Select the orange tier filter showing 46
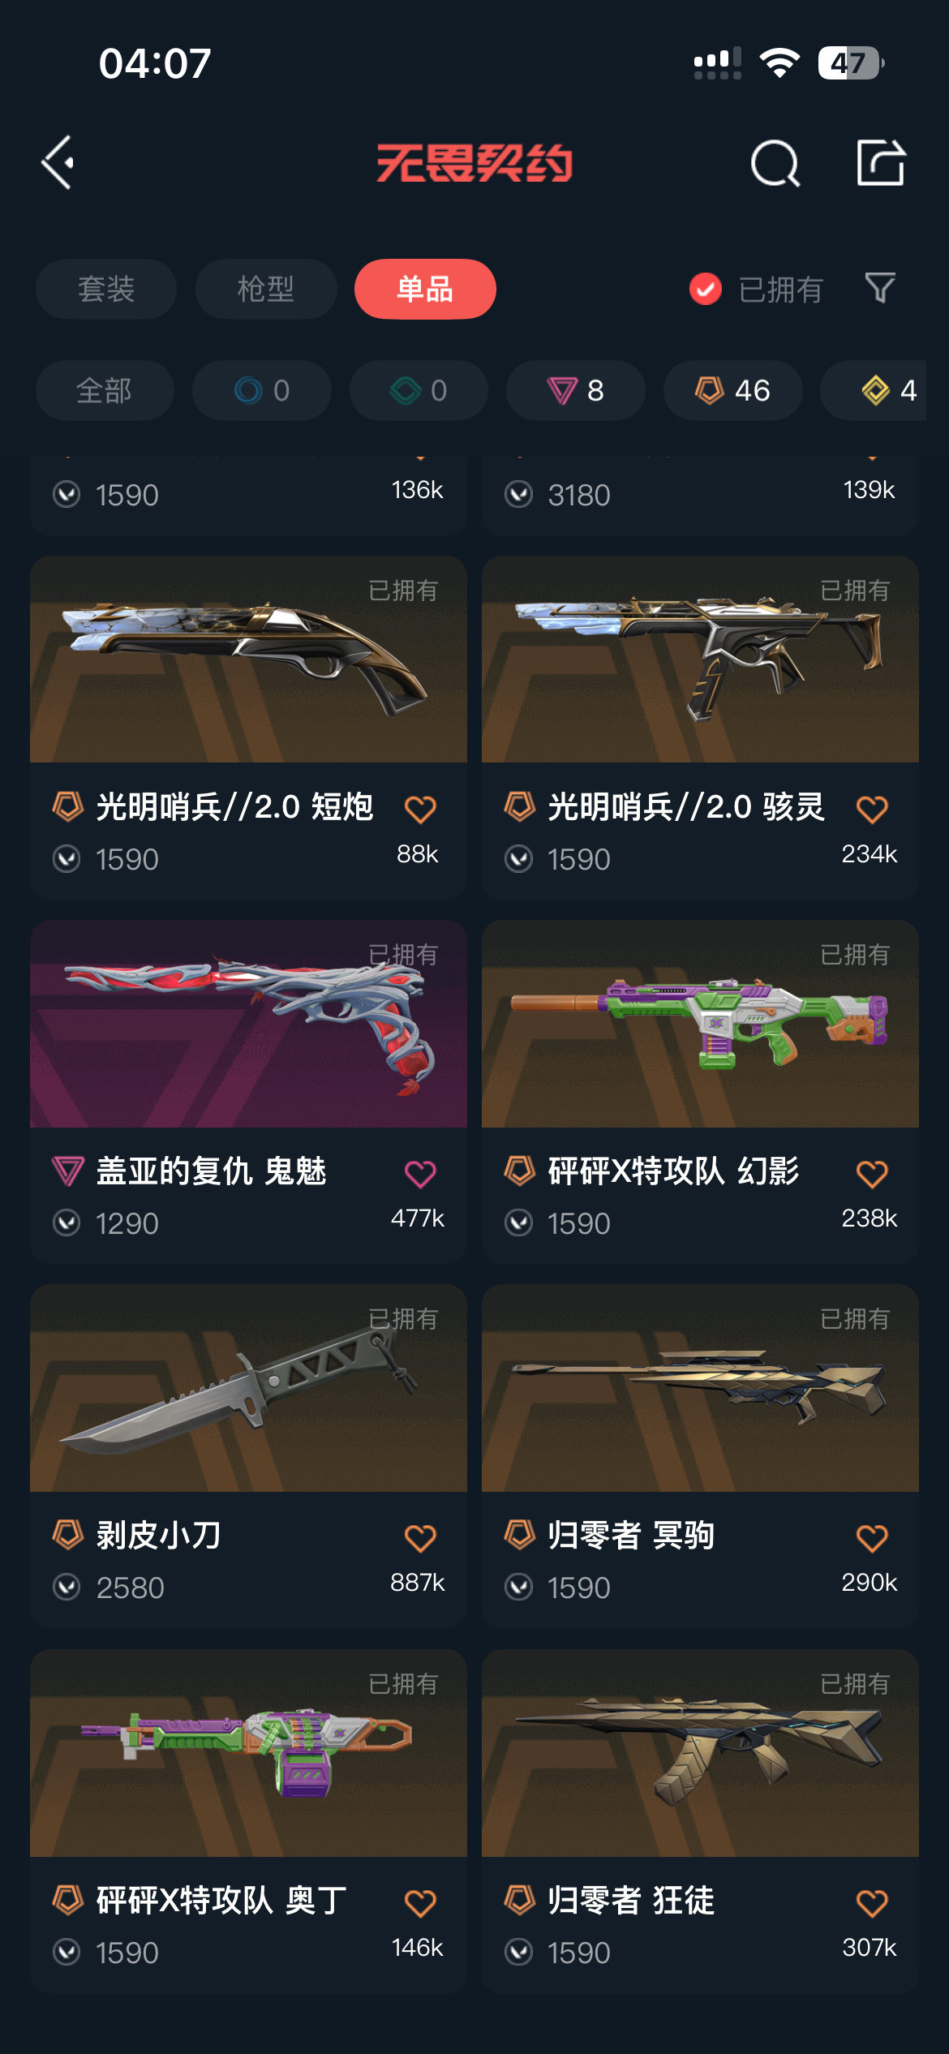949x2054 pixels. pos(732,390)
